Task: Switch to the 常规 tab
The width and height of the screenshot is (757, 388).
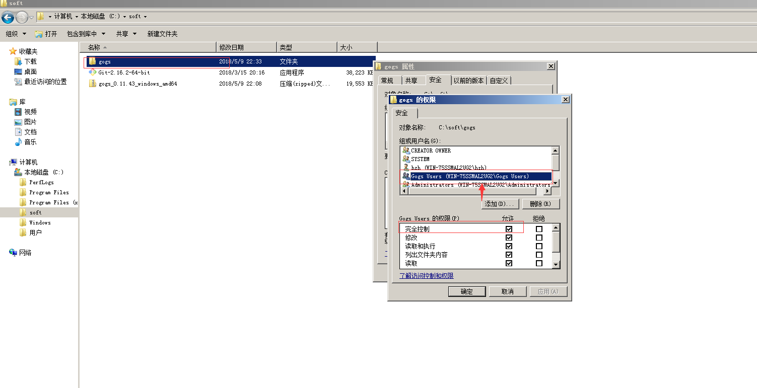Action: [x=388, y=80]
